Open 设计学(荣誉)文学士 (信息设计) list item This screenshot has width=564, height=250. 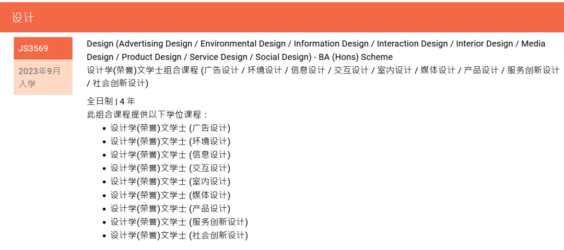(170, 155)
